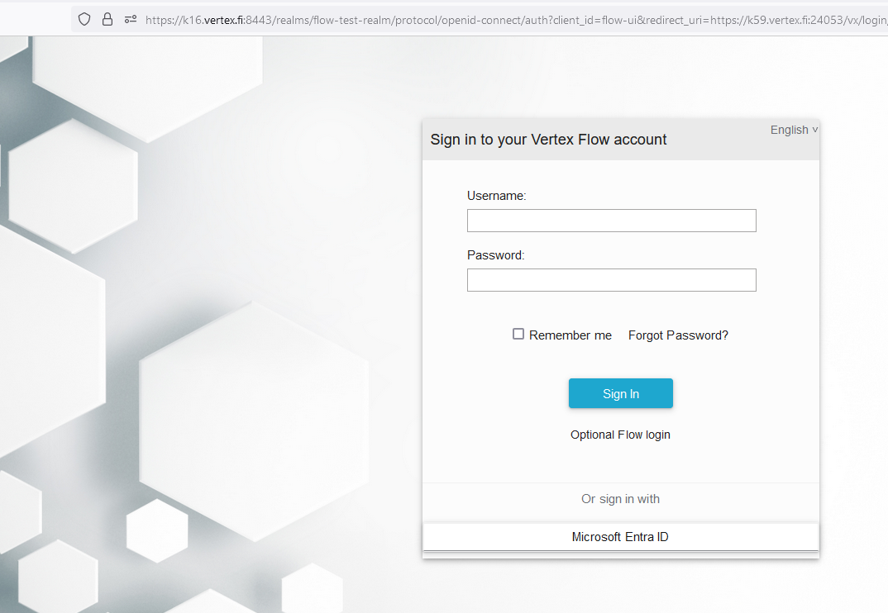This screenshot has height=613, width=888.
Task: Click the Password label
Action: coord(495,255)
